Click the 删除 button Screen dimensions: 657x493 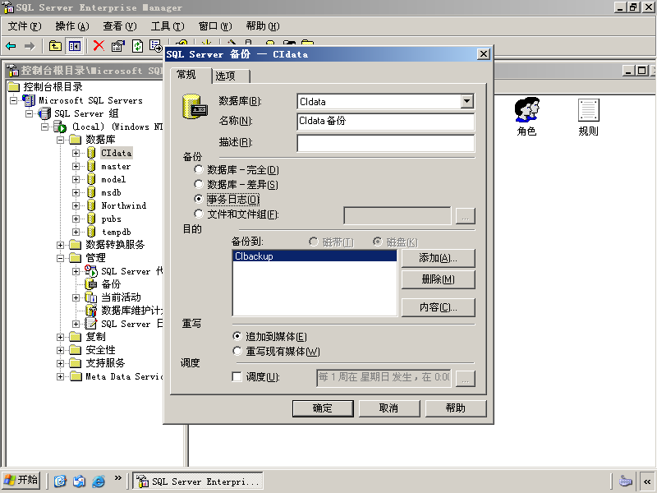pyautogui.click(x=438, y=279)
